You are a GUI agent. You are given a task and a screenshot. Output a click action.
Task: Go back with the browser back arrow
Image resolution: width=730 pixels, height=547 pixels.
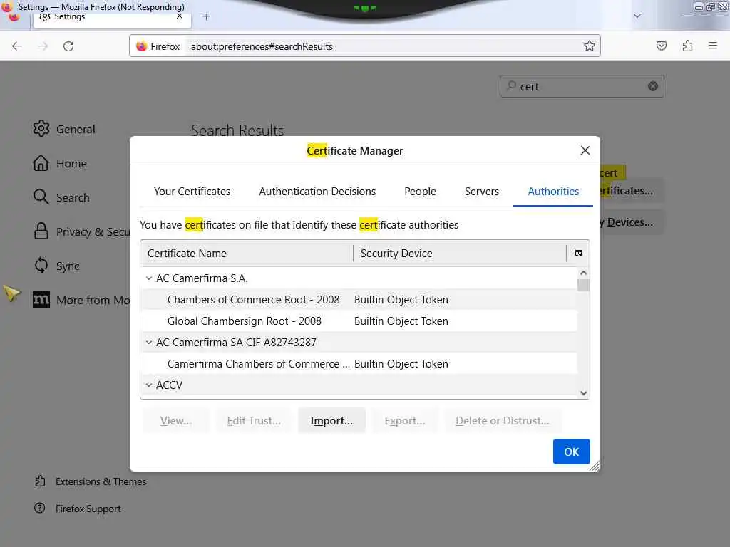point(17,46)
